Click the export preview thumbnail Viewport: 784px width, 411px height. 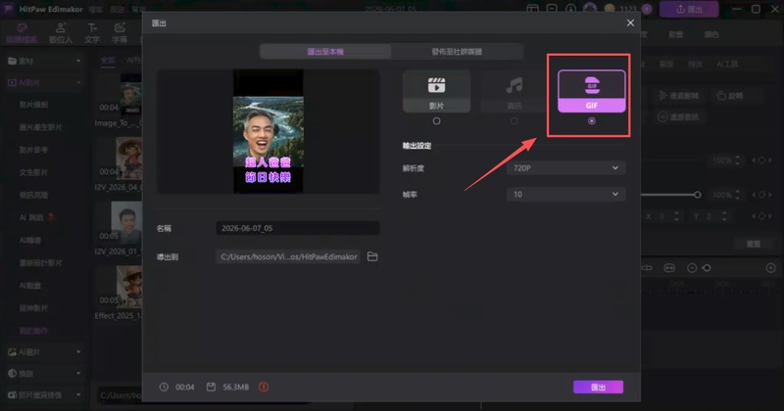coord(268,131)
